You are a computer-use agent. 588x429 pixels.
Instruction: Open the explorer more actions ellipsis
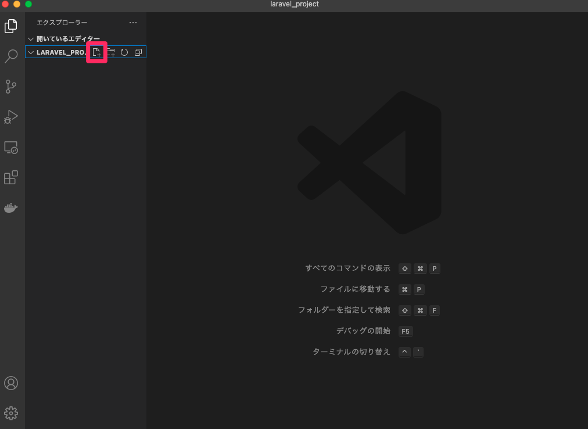pyautogui.click(x=132, y=23)
